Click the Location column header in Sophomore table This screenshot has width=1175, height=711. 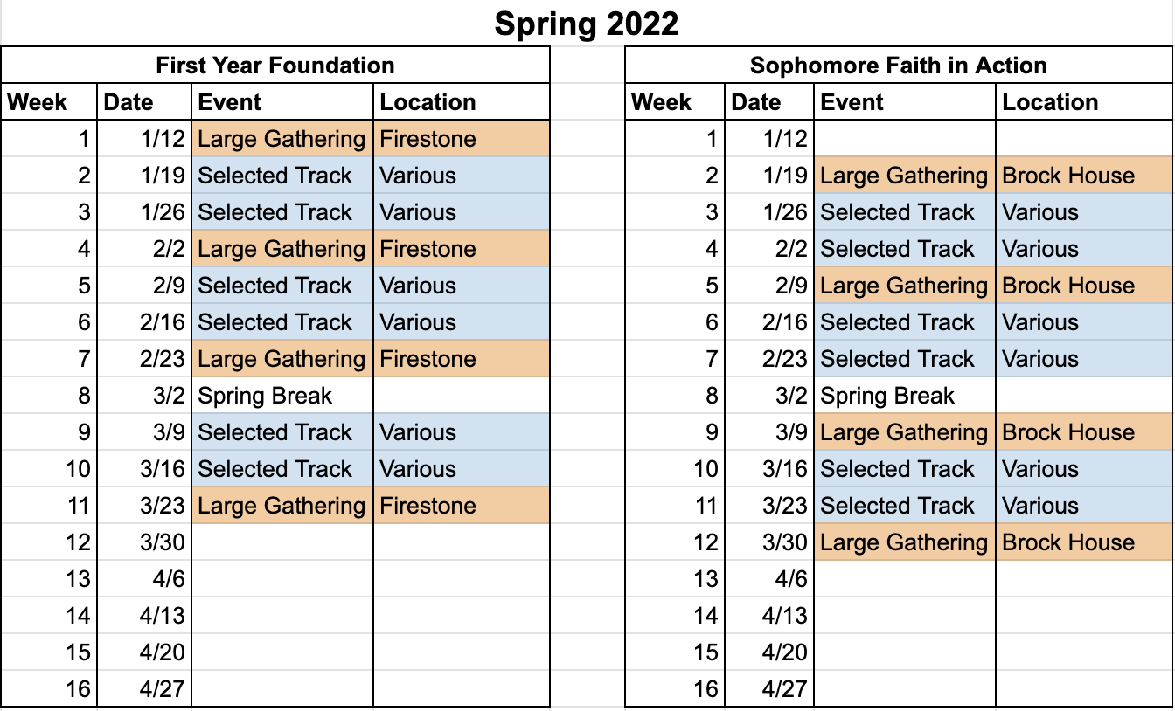(x=1082, y=102)
